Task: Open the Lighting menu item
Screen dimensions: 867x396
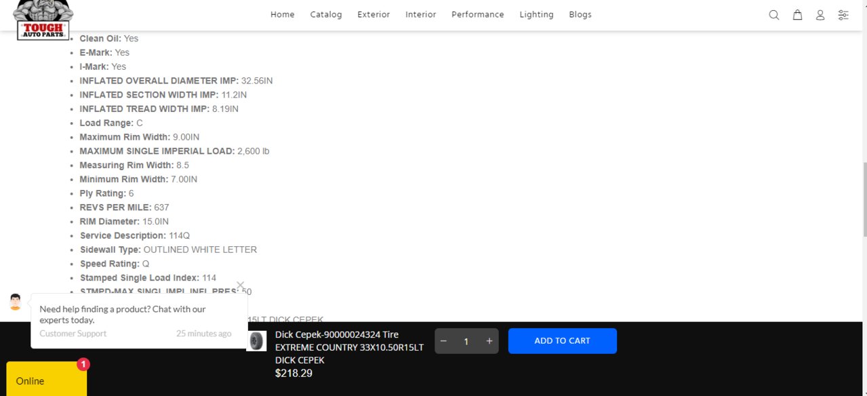Action: click(x=537, y=14)
